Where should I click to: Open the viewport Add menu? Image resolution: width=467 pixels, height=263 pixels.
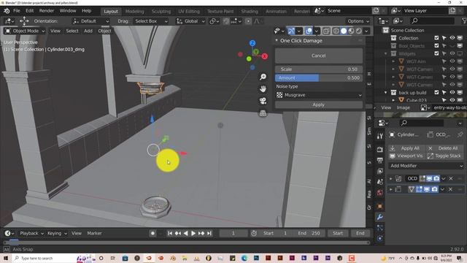coord(88,31)
